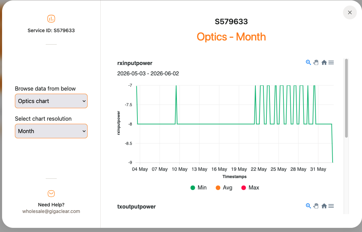Open the Month chart resolution dropdown
This screenshot has width=362, height=232.
coord(51,131)
